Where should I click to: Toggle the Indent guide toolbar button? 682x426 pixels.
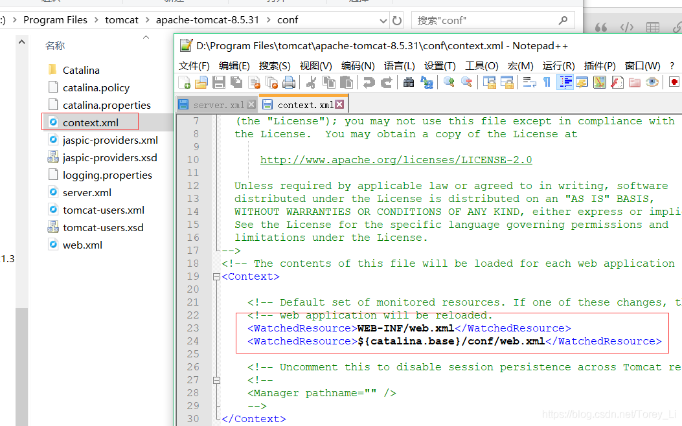coord(565,82)
